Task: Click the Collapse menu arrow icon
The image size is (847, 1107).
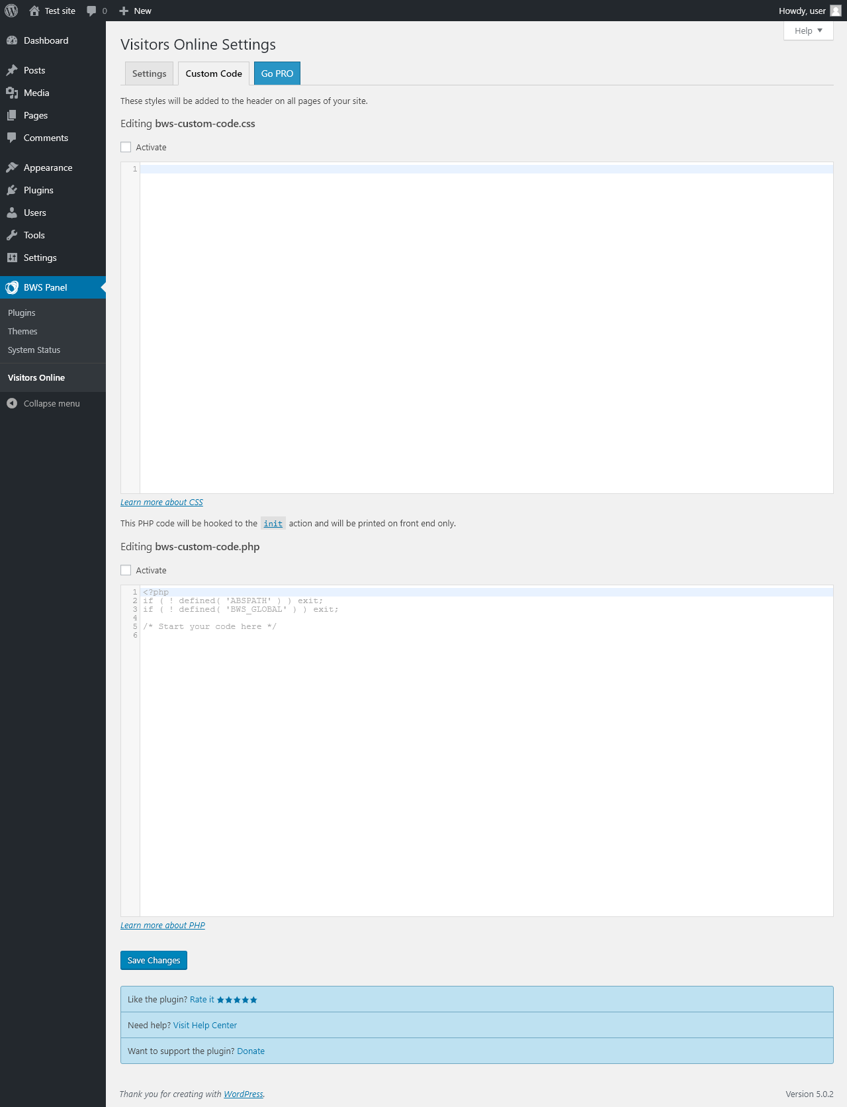Action: [x=12, y=403]
